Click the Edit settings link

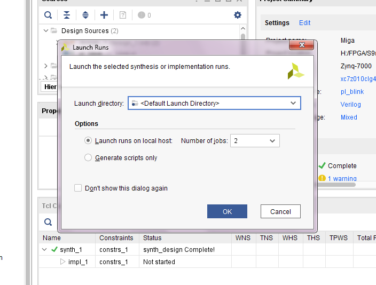coord(304,23)
